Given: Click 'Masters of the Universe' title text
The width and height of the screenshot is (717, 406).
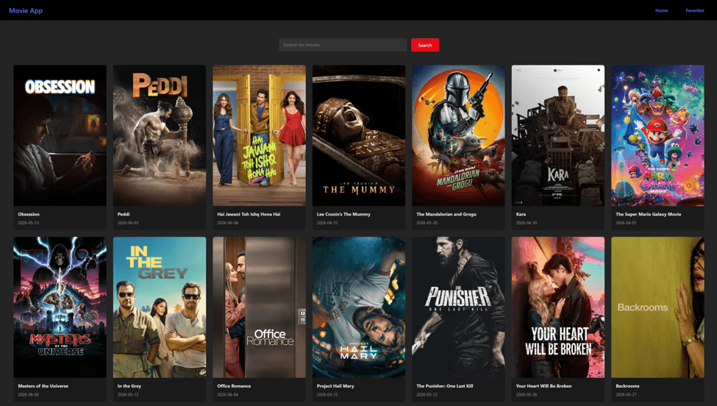Looking at the screenshot, I should [43, 386].
